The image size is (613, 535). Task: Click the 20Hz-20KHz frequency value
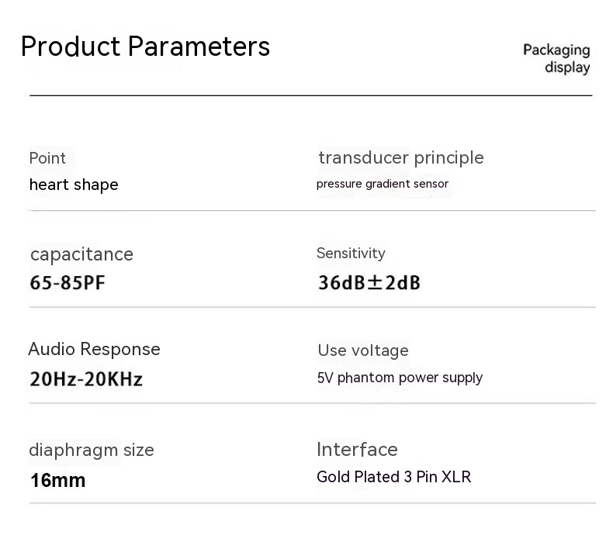pyautogui.click(x=86, y=379)
